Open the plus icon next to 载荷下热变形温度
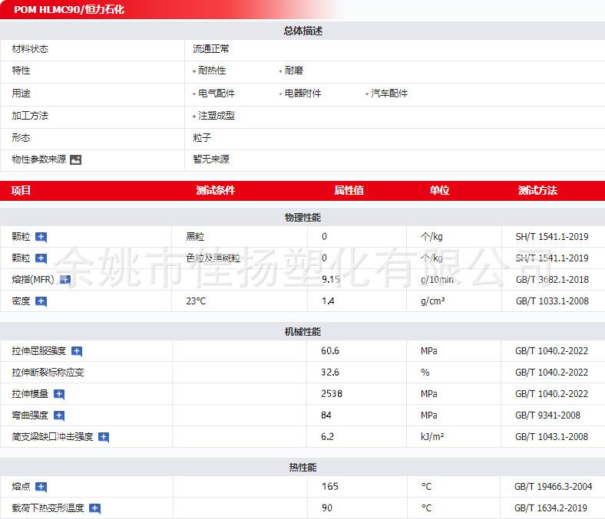Screen dimensions: 605x519 pyautogui.click(x=94, y=508)
